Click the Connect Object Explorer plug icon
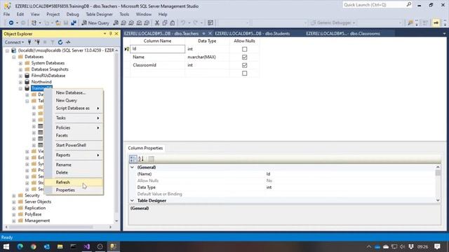Screen dimensions: 449x252 (x=29, y=42)
